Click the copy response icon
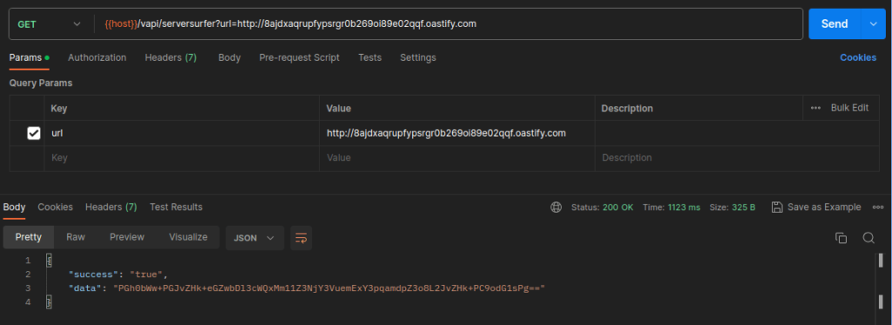This screenshot has height=325, width=892. point(841,238)
